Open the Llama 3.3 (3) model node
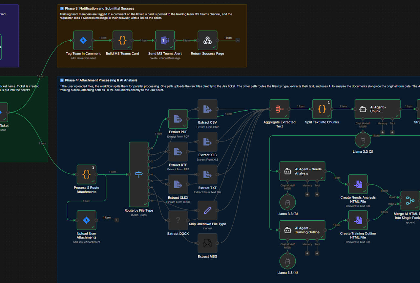 288,203
